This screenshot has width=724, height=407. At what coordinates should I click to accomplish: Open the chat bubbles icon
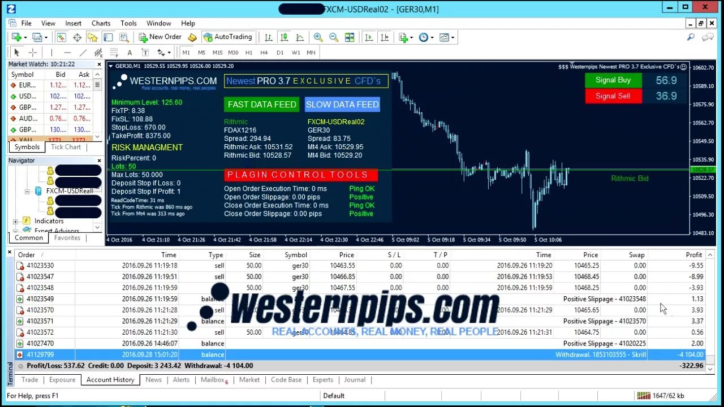click(x=708, y=37)
